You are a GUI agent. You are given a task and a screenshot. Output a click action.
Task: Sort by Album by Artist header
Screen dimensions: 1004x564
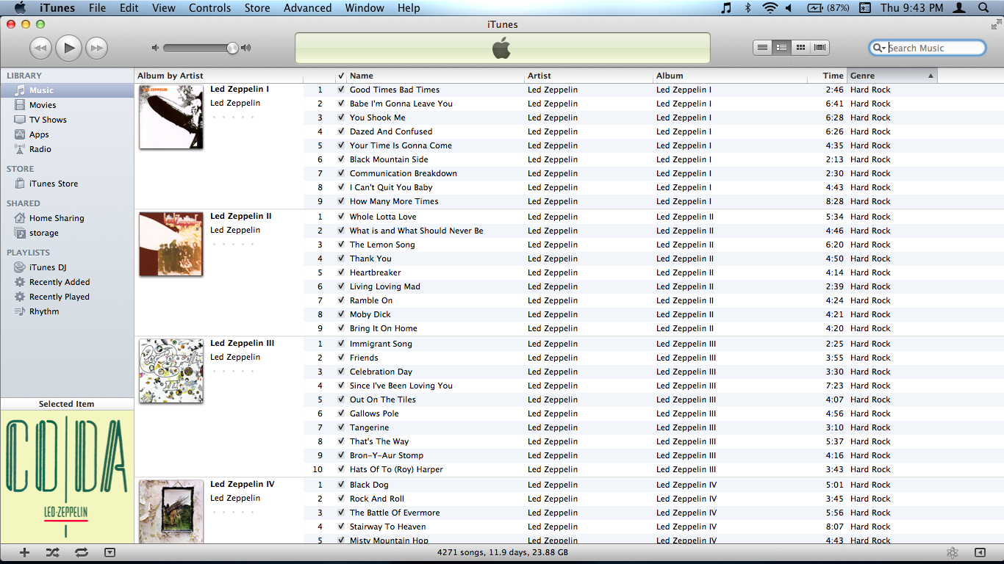point(219,76)
